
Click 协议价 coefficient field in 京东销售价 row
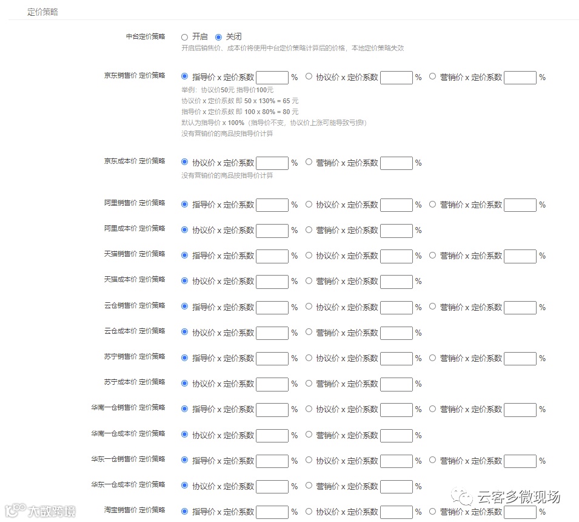[x=397, y=78]
